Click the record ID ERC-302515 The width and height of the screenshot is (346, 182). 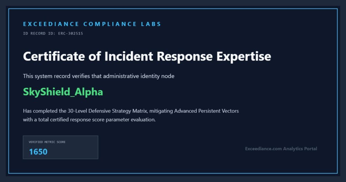(71, 33)
